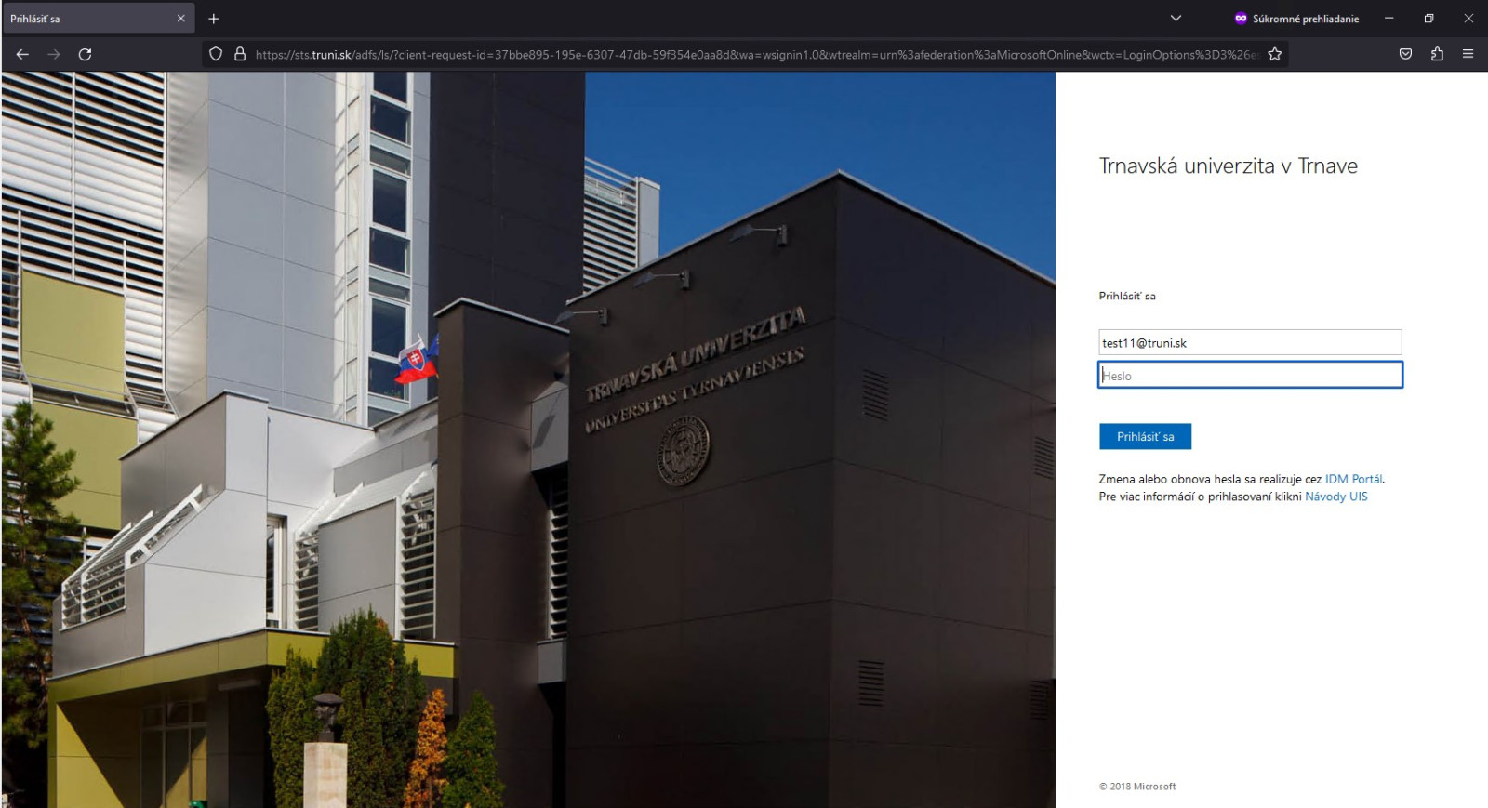Viewport: 1488px width, 808px height.
Task: Minimize the browser window
Action: [x=1388, y=18]
